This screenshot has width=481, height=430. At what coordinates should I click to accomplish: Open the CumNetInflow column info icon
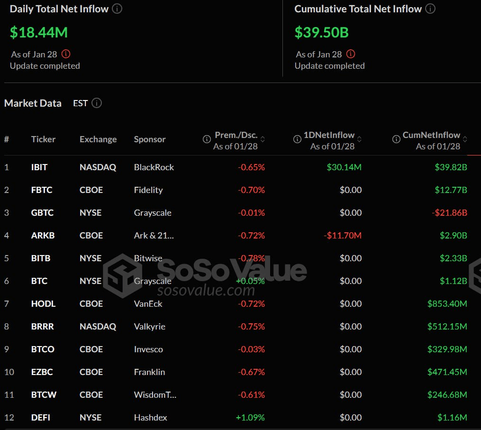[x=396, y=139]
